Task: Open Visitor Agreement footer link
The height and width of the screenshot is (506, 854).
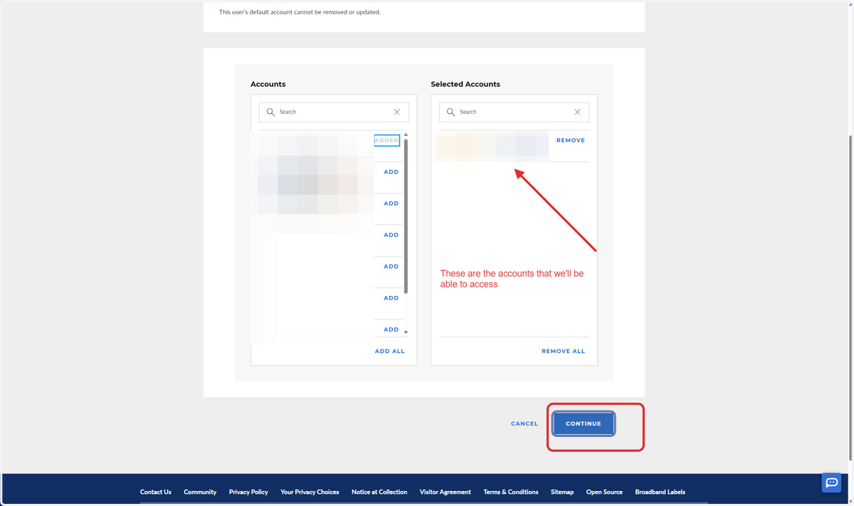Action: point(446,492)
